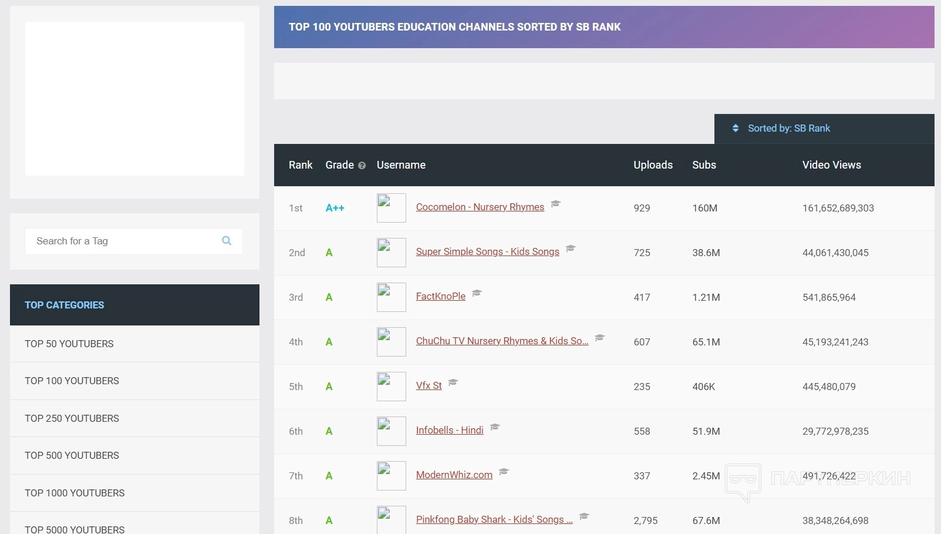Open the ChuChu TV Nursery Rhymes link
941x534 pixels.
tap(501, 341)
